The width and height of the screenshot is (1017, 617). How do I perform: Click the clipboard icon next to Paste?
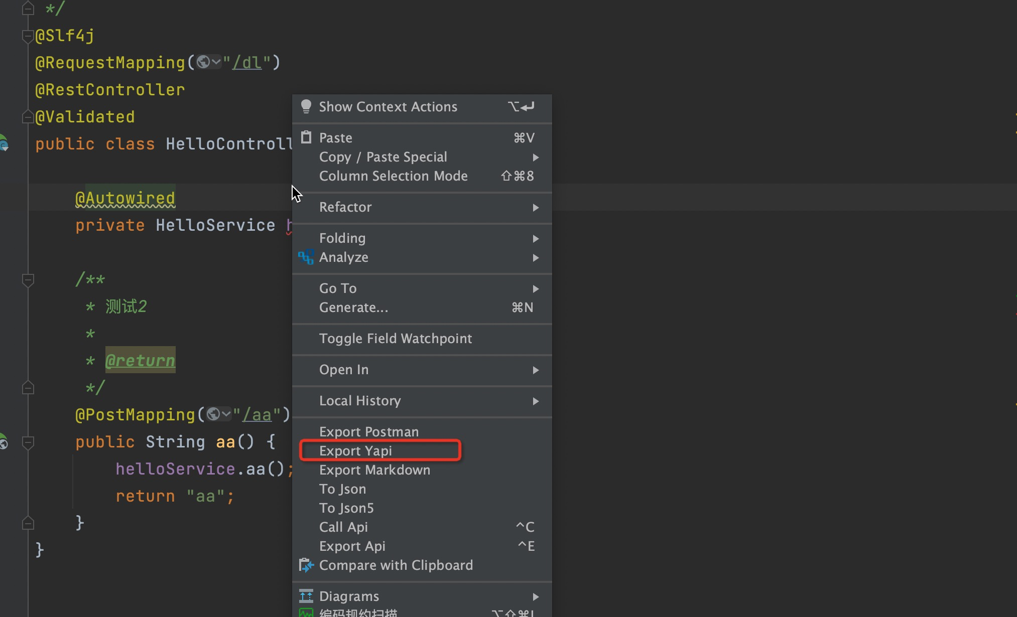[x=306, y=136]
